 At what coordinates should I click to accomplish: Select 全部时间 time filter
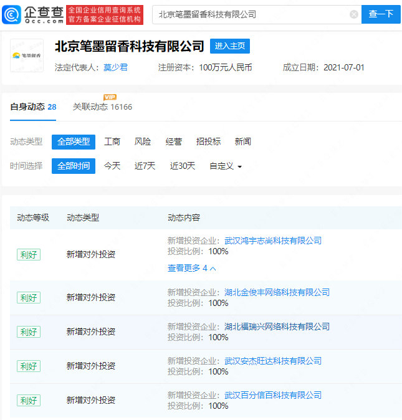point(74,166)
